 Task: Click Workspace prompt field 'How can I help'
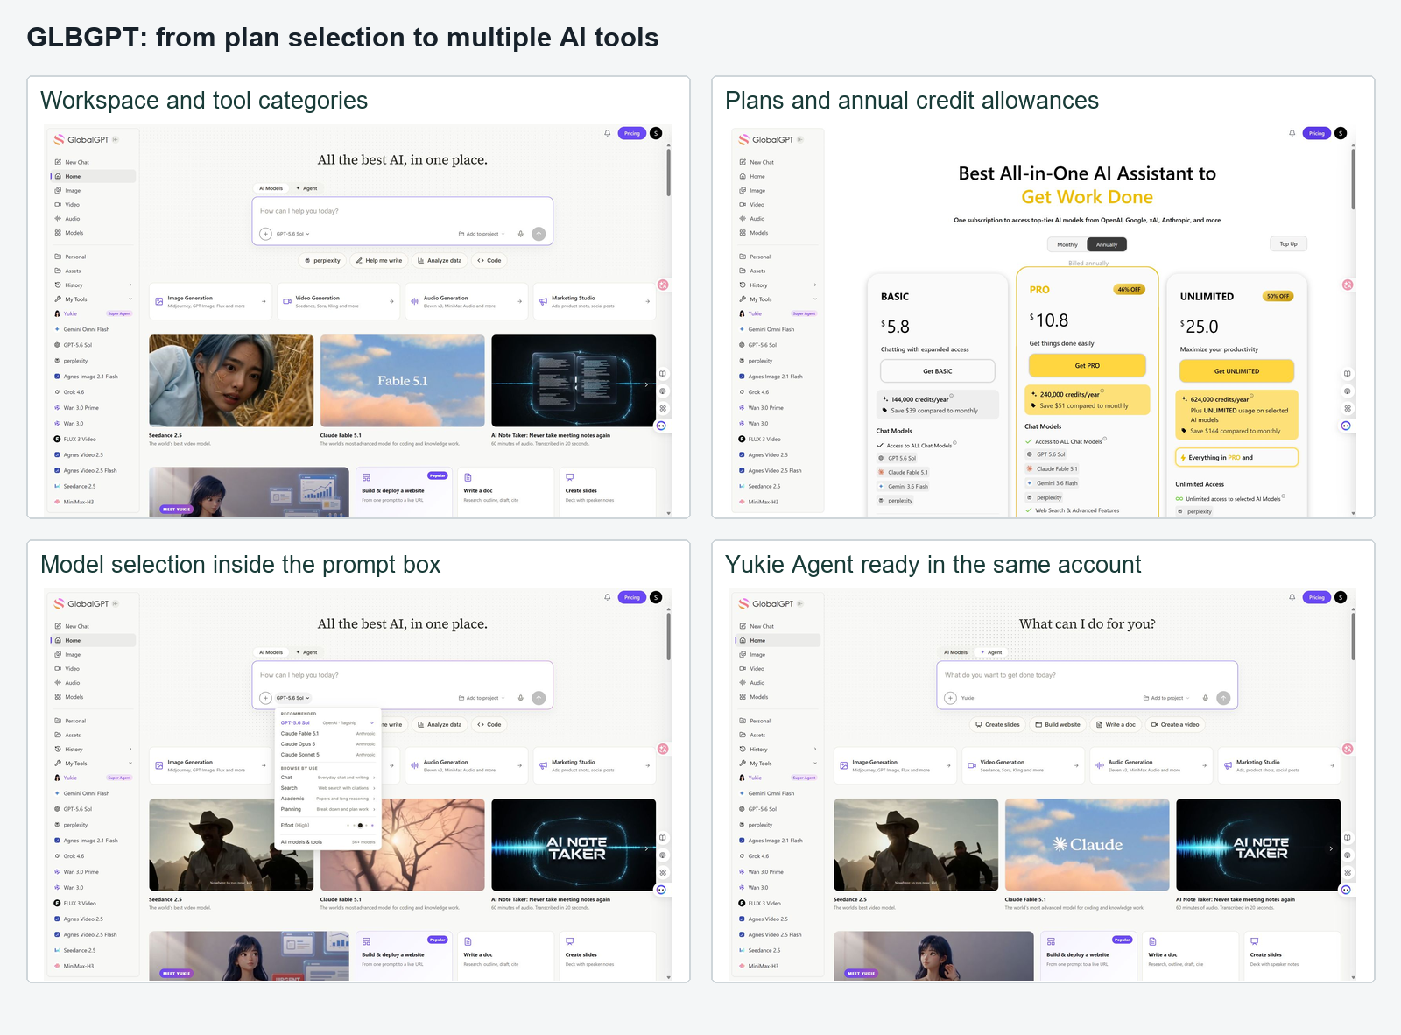pyautogui.click(x=403, y=211)
